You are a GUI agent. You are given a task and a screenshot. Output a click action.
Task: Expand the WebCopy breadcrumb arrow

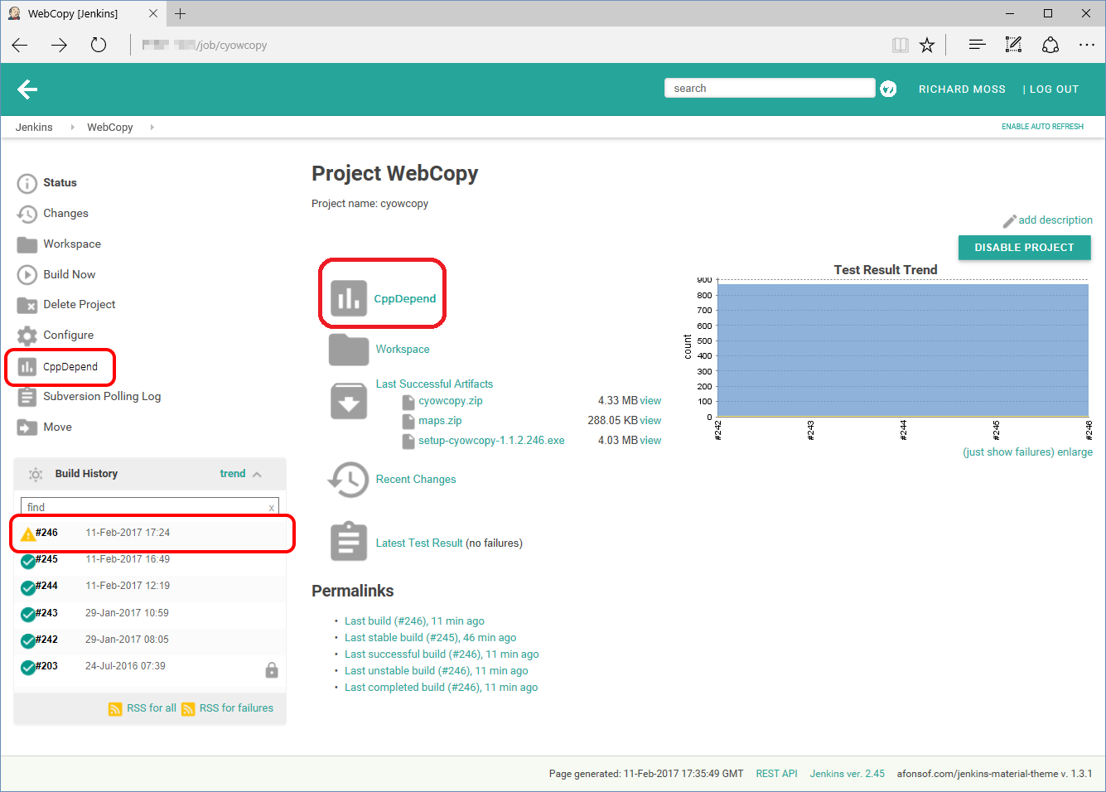point(152,128)
